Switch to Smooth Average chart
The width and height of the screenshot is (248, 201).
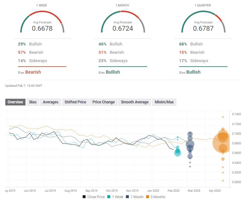click(135, 102)
